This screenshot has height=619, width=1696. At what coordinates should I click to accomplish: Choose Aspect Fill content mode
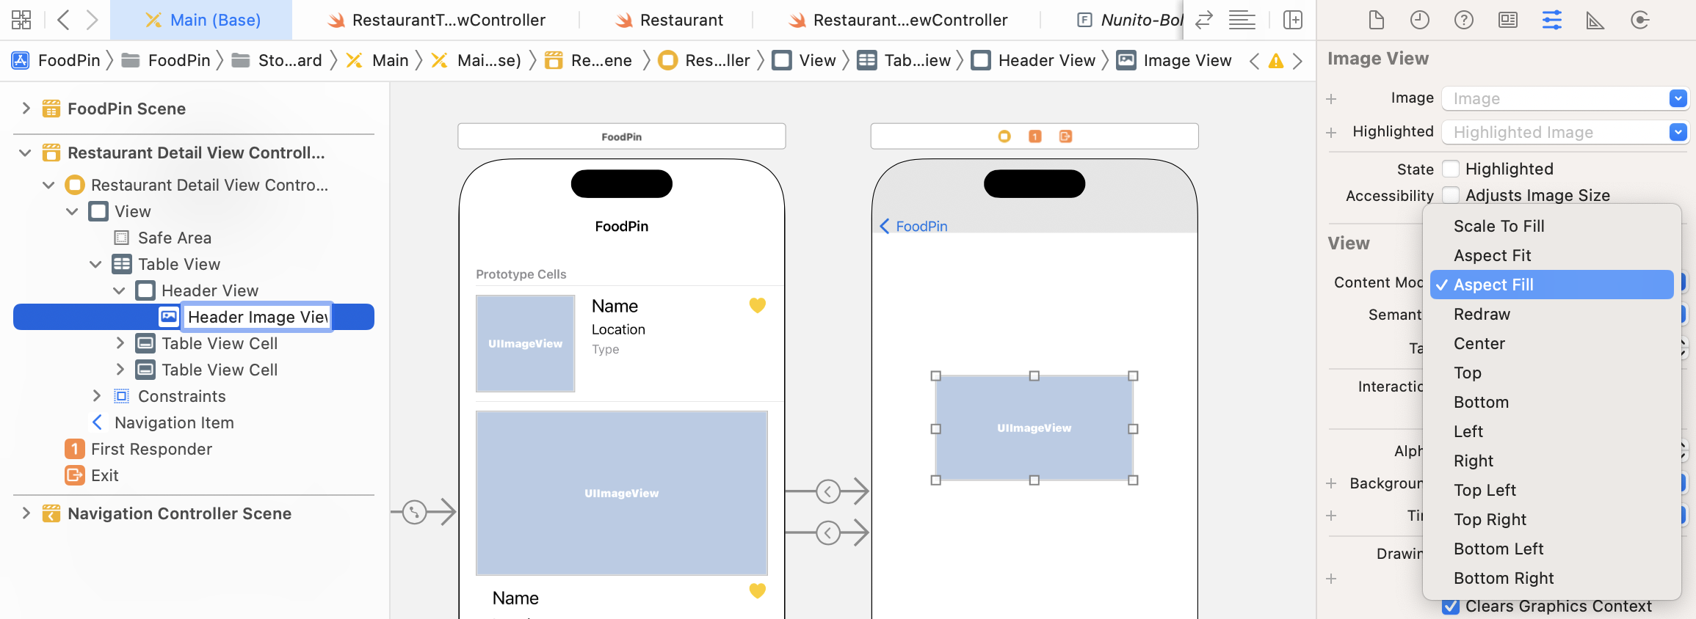(1552, 285)
